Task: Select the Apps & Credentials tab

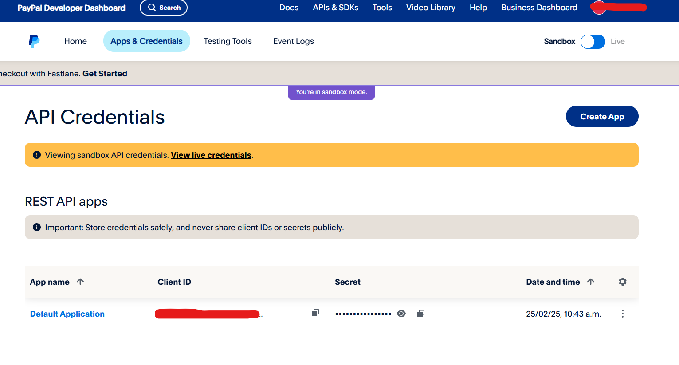Action: [147, 41]
